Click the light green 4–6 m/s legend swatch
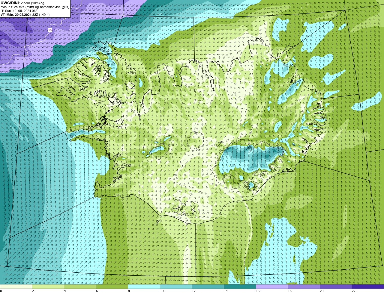 pyautogui.click(x=80, y=286)
